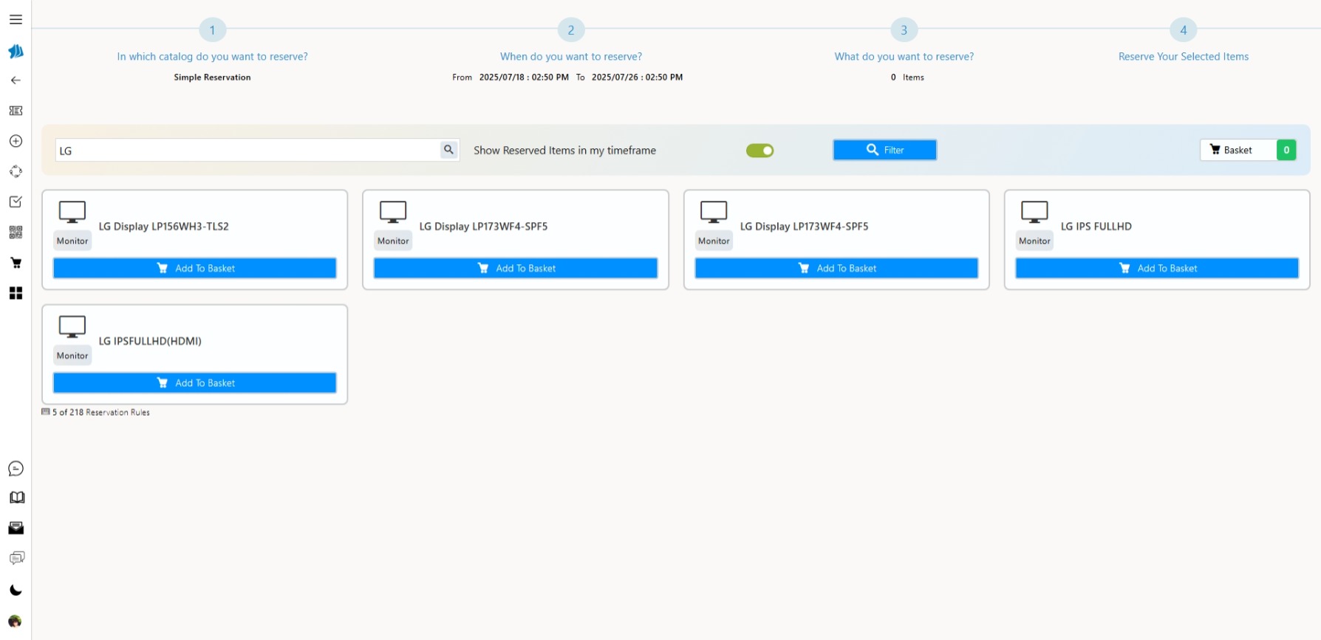Open the QR code scanner icon
Image resolution: width=1321 pixels, height=640 pixels.
pos(16,233)
